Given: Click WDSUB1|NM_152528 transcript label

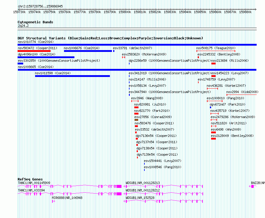Looking at the screenshot, I should pyautogui.click(x=140, y=198).
